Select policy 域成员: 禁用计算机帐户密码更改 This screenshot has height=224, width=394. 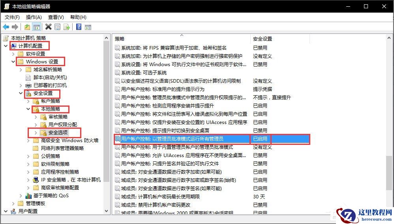pos(156,205)
